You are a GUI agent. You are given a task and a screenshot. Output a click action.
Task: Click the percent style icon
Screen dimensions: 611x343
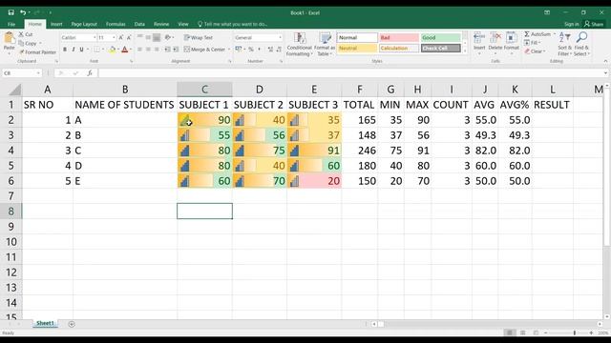pos(251,50)
